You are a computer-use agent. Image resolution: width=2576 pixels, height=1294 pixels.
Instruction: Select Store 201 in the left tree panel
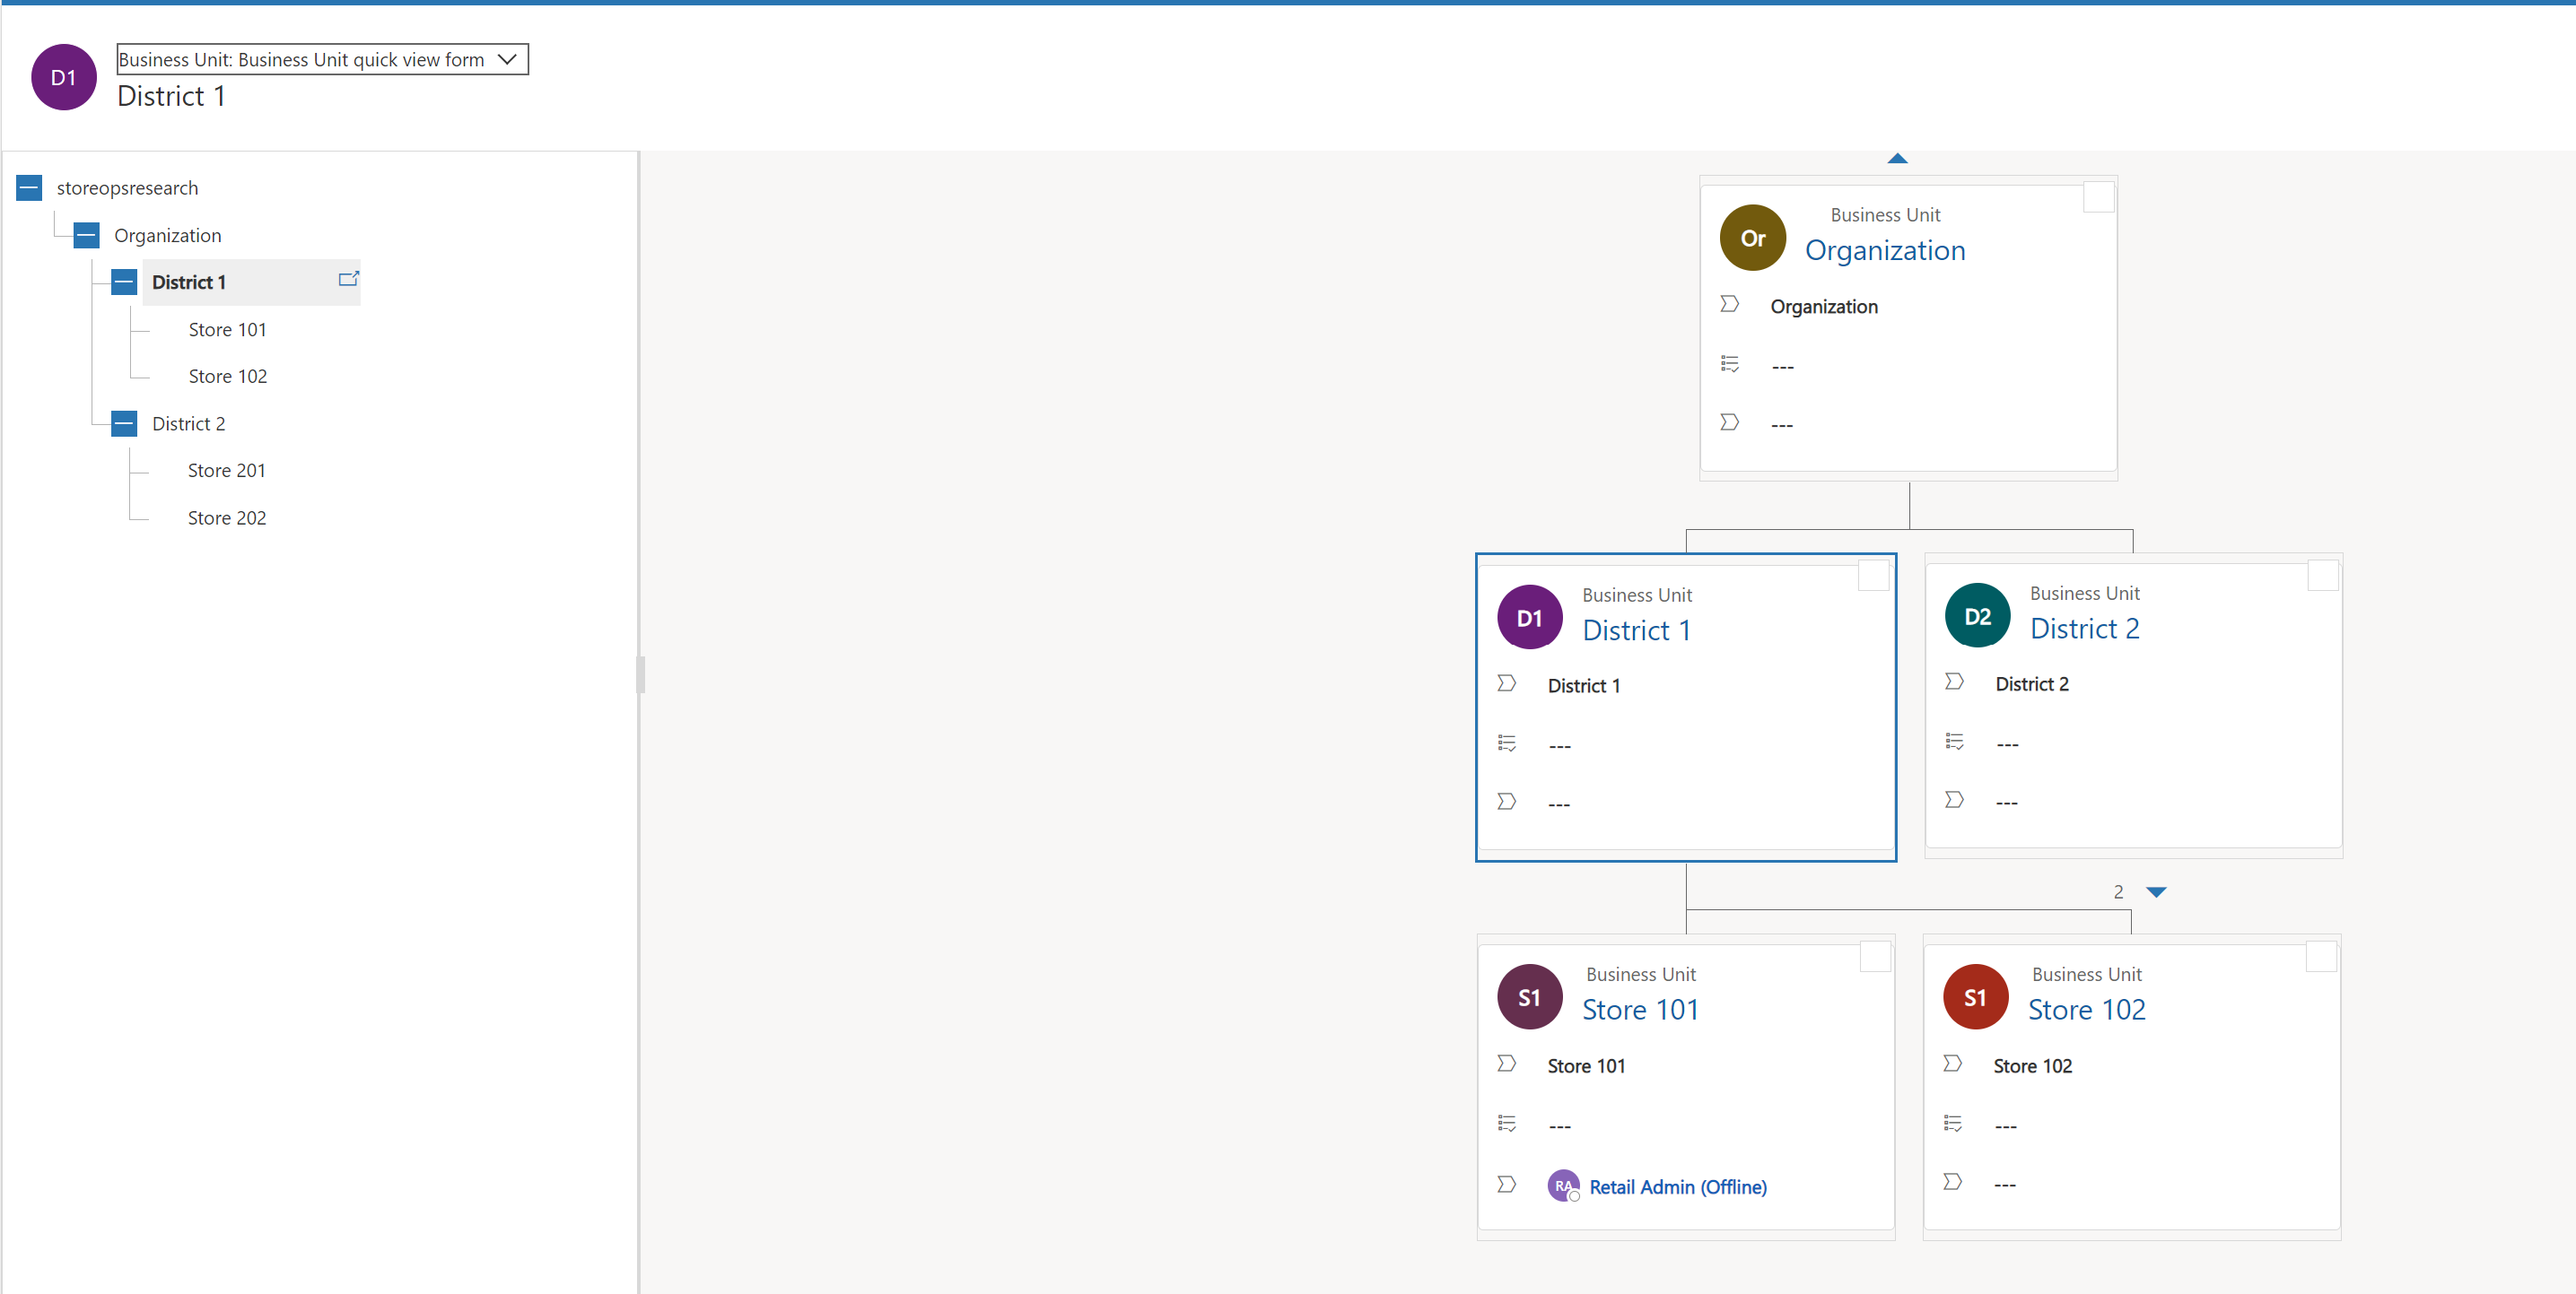tap(228, 471)
